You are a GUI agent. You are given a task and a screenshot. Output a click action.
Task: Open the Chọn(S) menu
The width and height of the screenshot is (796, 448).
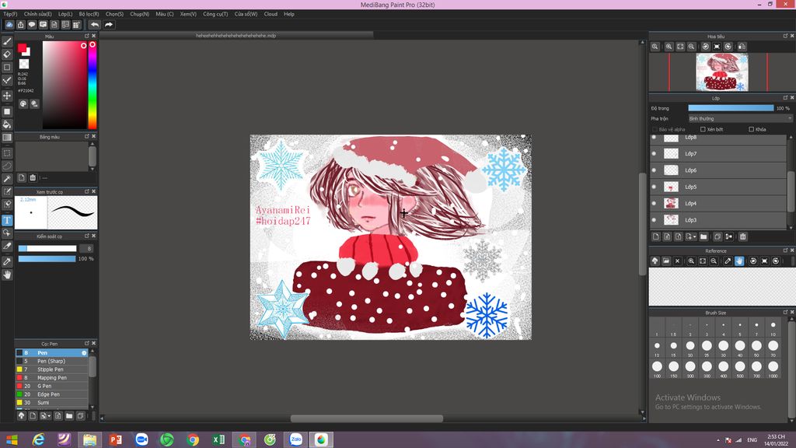114,14
